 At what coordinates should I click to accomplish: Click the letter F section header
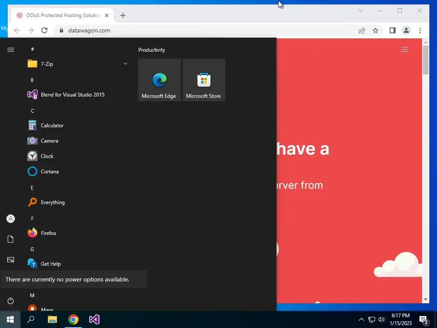32,218
